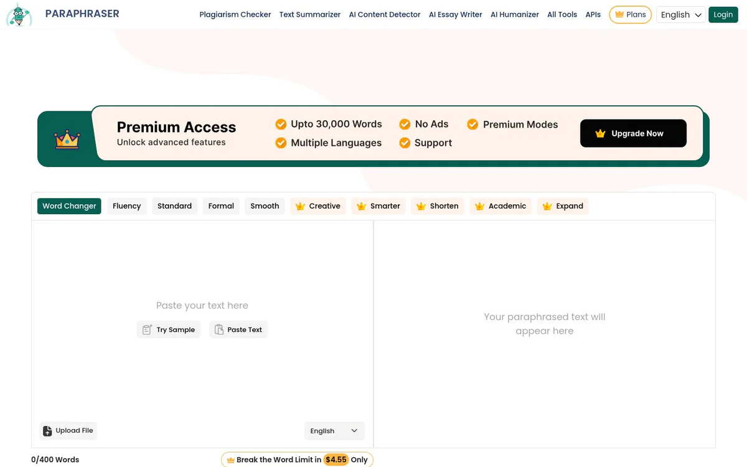Click the crown icon on Upgrade Now button
The image size is (747, 467).
[x=600, y=133]
